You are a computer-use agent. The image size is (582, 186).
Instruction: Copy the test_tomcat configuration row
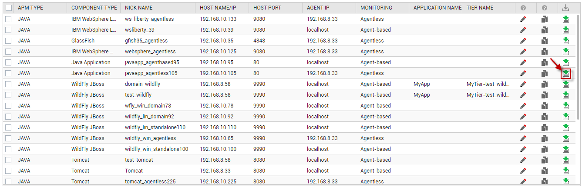(544, 160)
